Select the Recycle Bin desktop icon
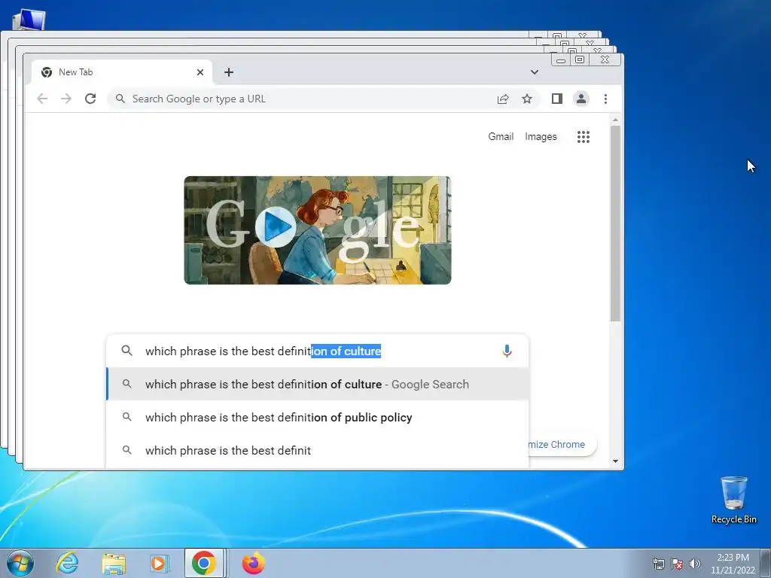This screenshot has height=578, width=771. point(733,500)
